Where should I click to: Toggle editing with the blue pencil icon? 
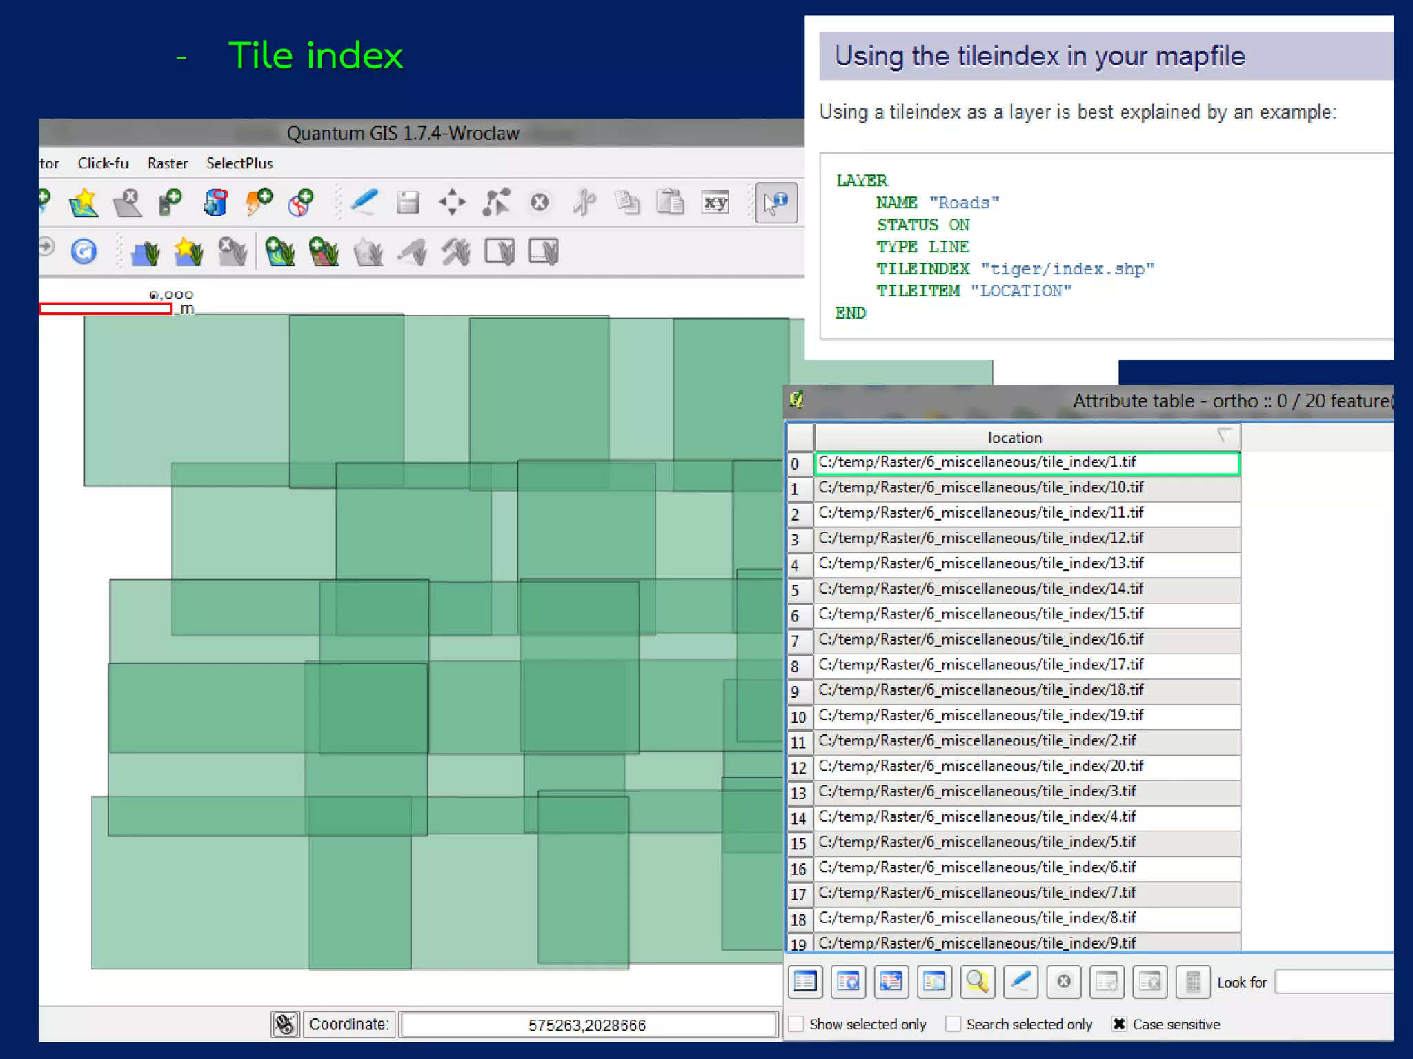[364, 203]
